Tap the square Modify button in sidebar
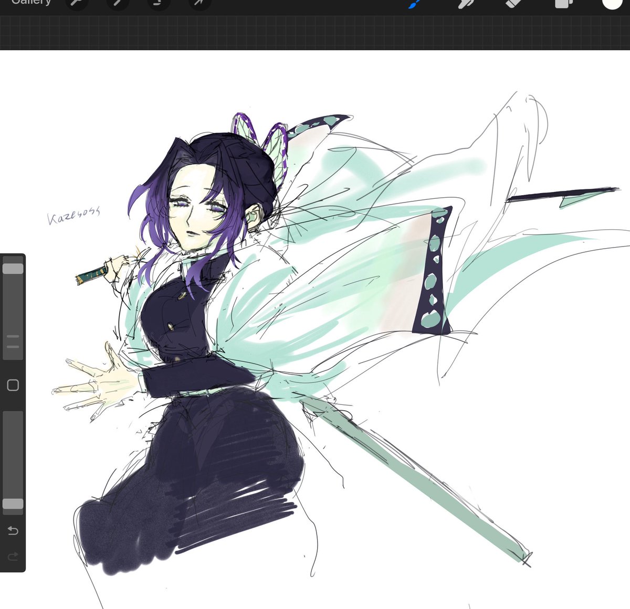Image resolution: width=630 pixels, height=609 pixels. pos(13,386)
